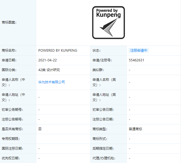Click the 申请人名称（中文） label
Viewport: 181px width, 163px height.
[13, 82]
